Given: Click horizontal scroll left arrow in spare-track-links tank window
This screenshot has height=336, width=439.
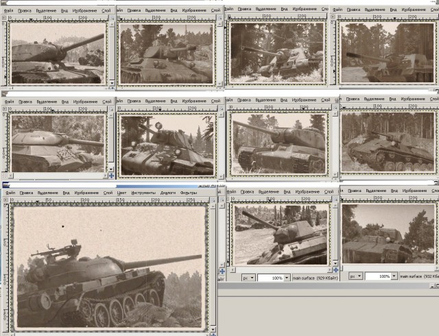Looking at the screenshot, I should coord(11,176).
